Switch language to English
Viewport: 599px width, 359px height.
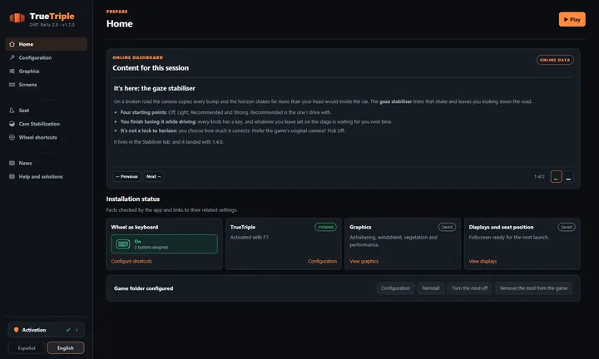coord(66,348)
